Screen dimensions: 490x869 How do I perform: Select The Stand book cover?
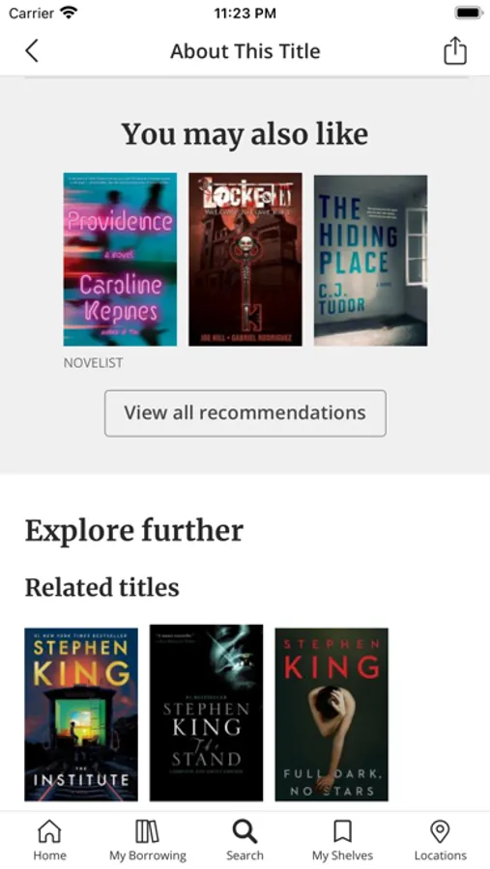click(207, 713)
